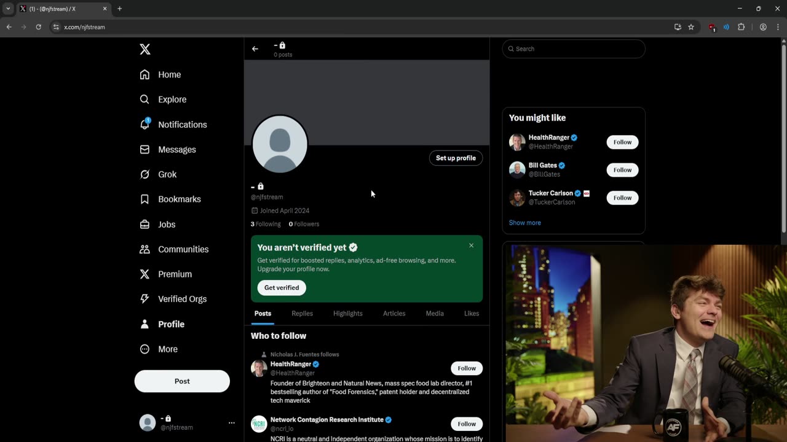787x442 pixels.
Task: Follow Tucker Carlson in You might like
Action: tap(622, 198)
